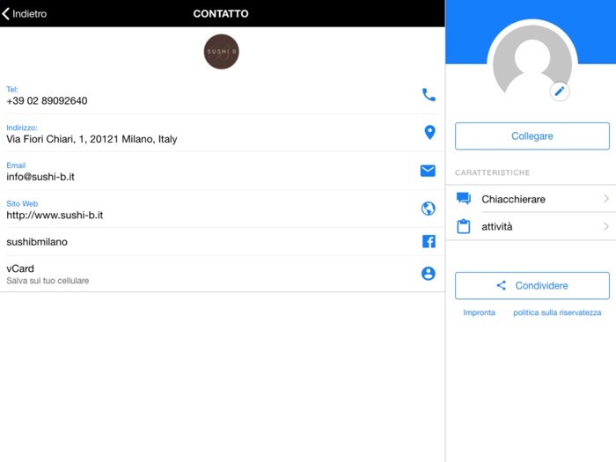Image resolution: width=616 pixels, height=462 pixels.
Task: Click the share icon in Condividere
Action: click(x=502, y=286)
